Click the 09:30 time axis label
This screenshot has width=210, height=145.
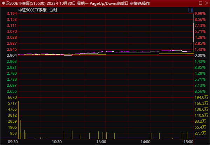point(12,142)
